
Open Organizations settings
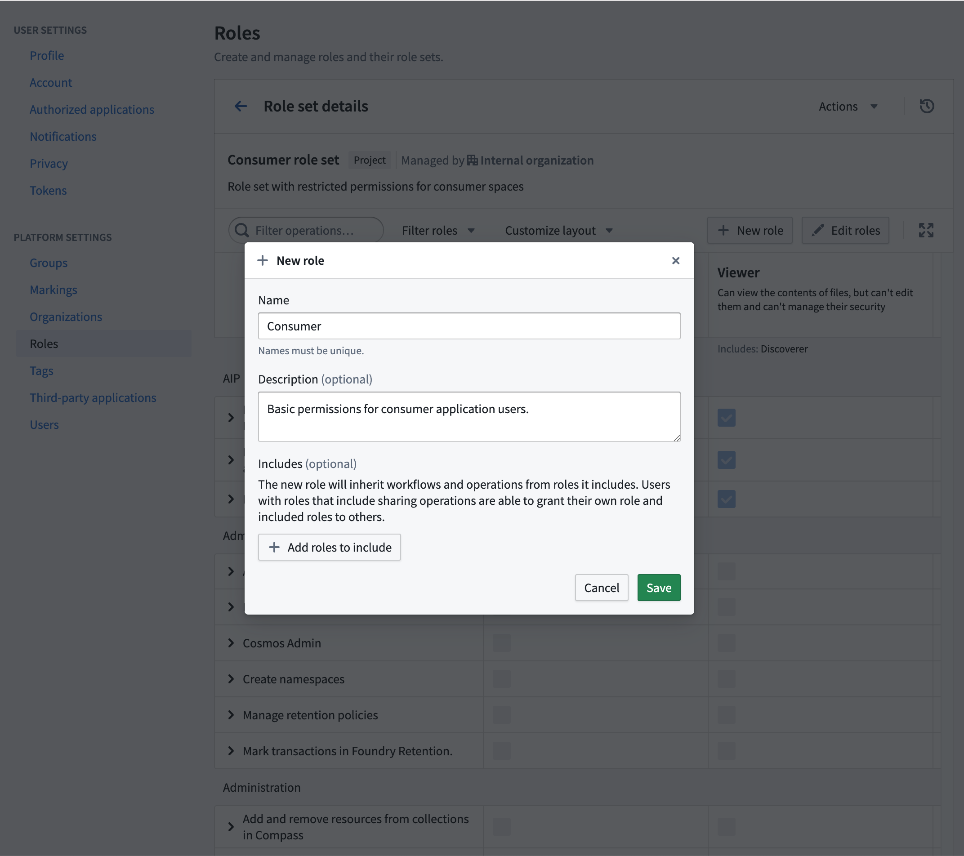(x=66, y=317)
